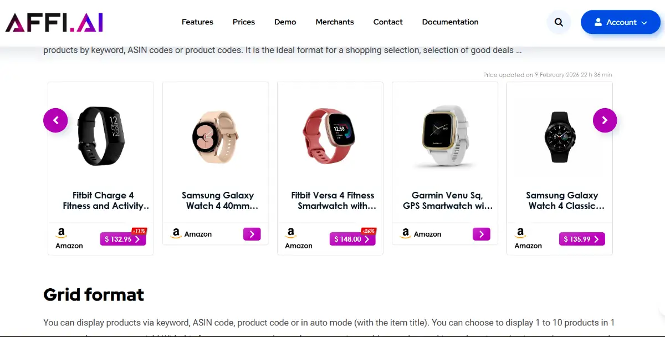Click the carousel previous arrow

tap(55, 120)
